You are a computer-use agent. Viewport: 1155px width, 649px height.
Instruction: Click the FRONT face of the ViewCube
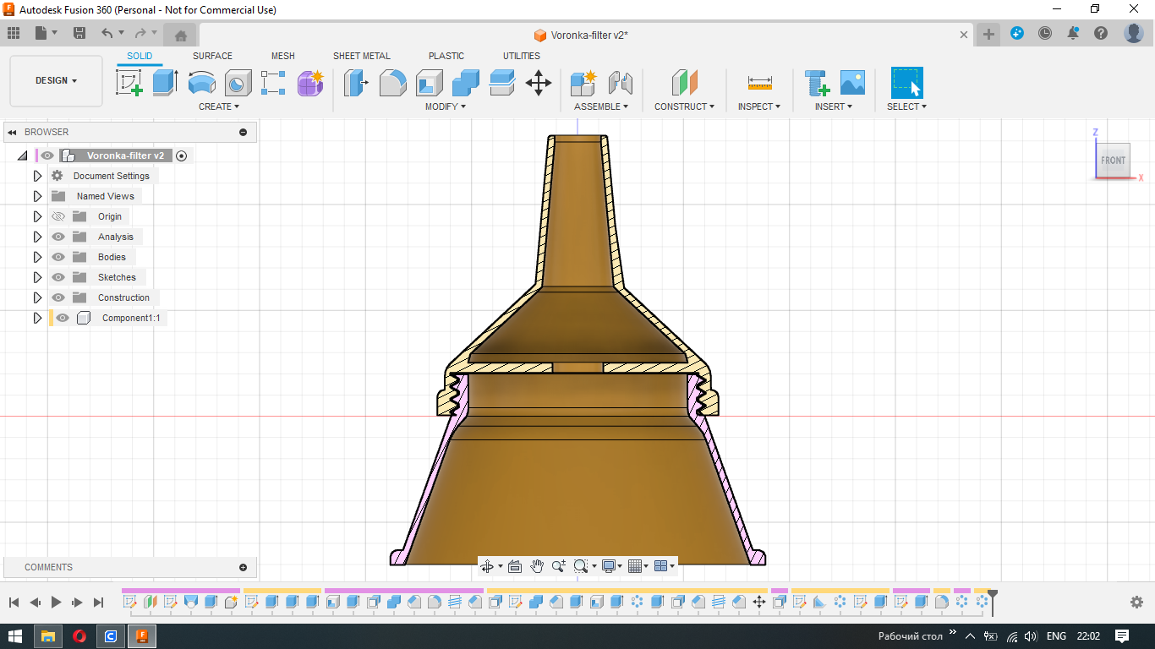pyautogui.click(x=1113, y=161)
